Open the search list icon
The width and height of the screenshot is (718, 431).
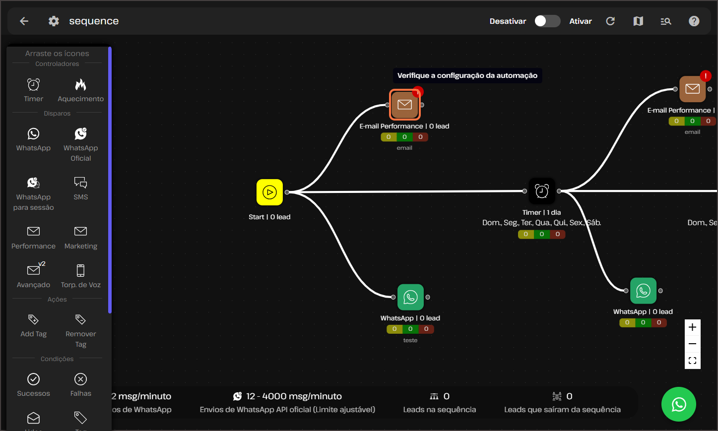pos(666,21)
